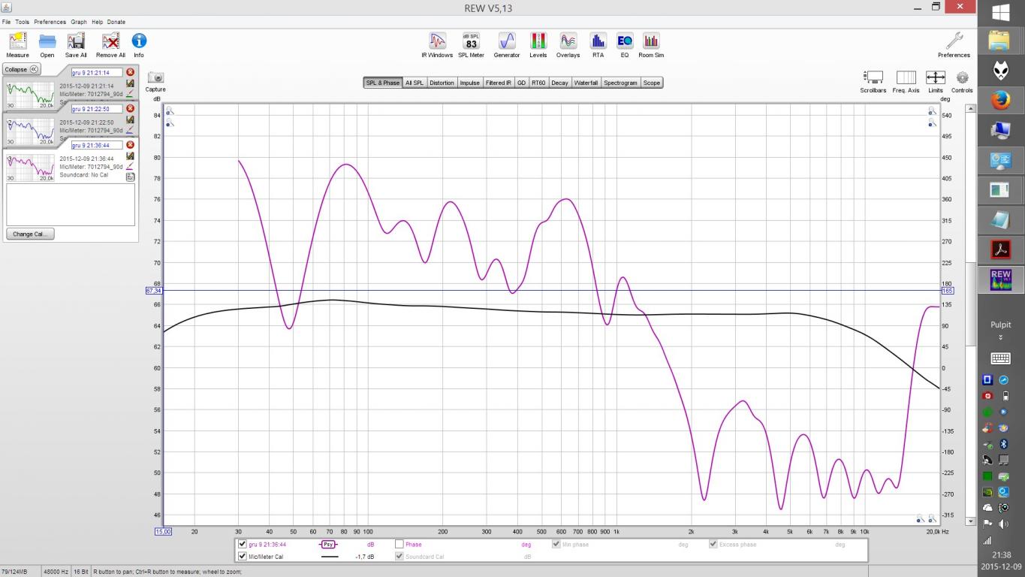Open the Tools menu

pyautogui.click(x=22, y=22)
